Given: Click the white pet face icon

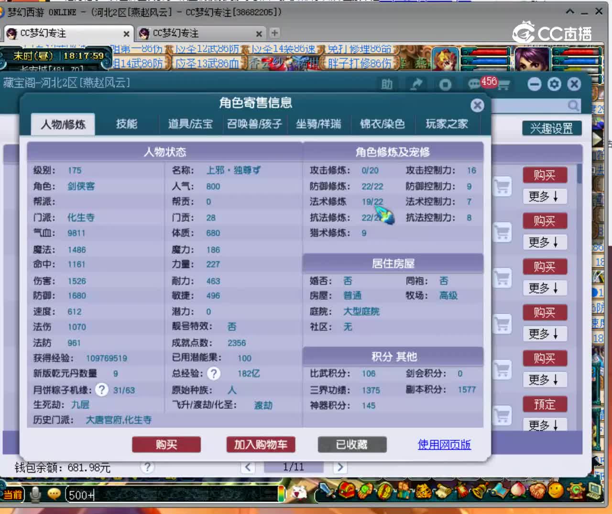Looking at the screenshot, I should point(299,493).
